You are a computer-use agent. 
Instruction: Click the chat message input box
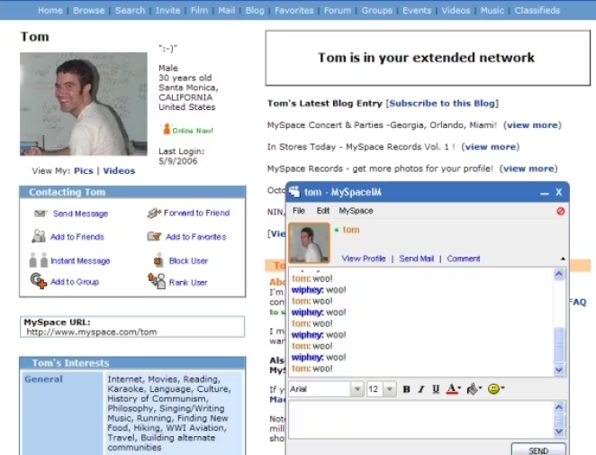pos(420,420)
